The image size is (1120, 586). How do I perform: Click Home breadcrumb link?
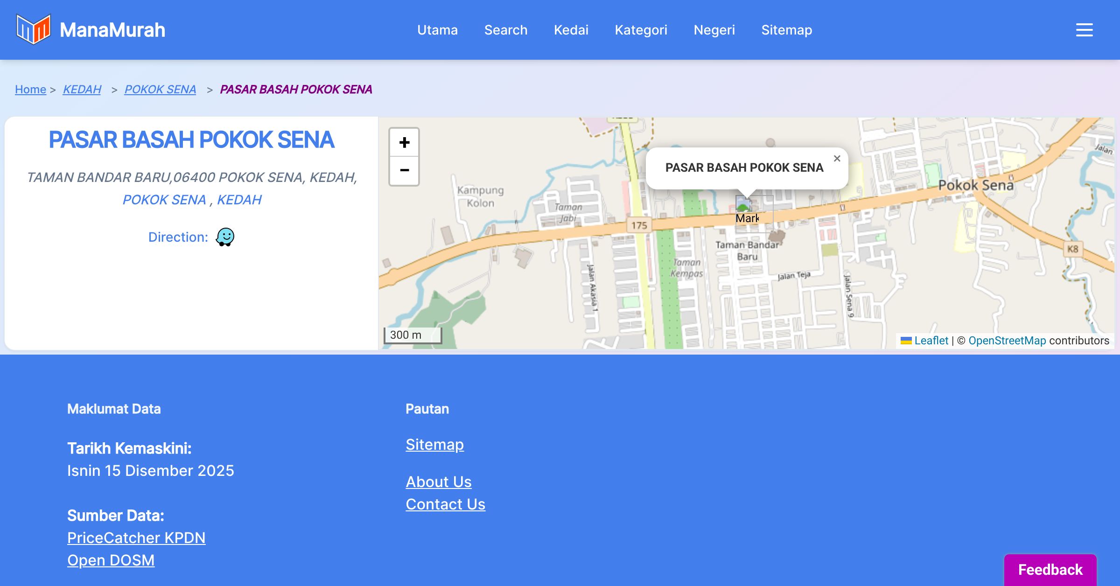pyautogui.click(x=30, y=89)
